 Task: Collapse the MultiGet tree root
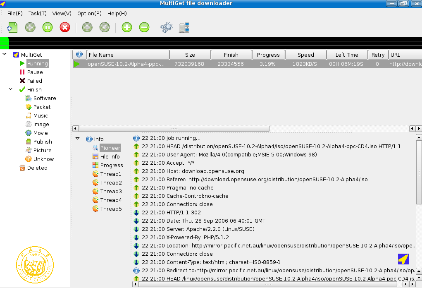(4, 54)
